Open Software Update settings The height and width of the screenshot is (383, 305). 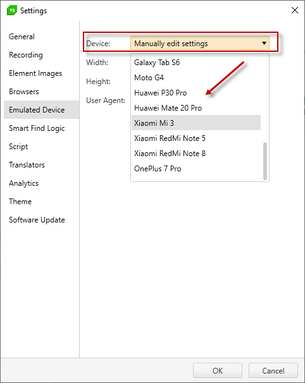(x=41, y=219)
